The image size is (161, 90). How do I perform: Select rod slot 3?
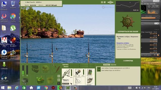59,83
